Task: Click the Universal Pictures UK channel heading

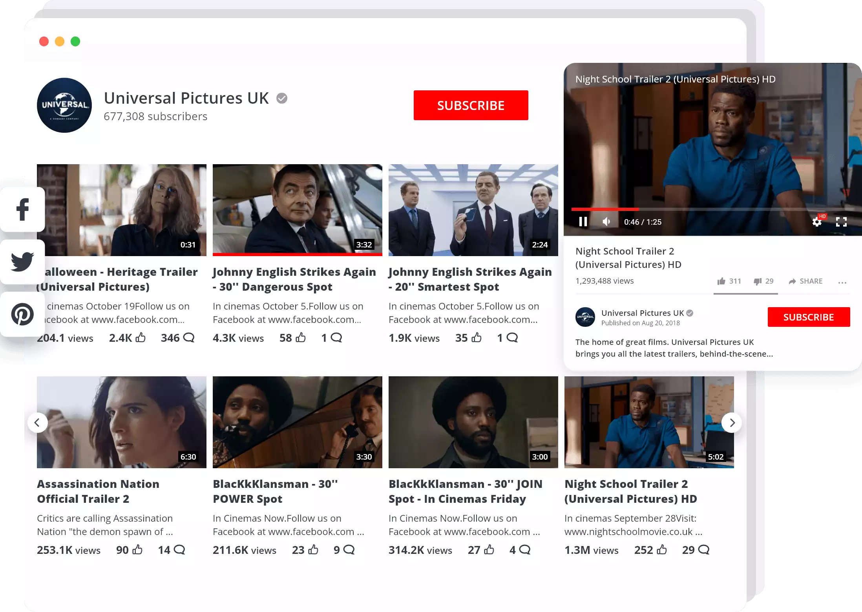Action: click(x=186, y=98)
